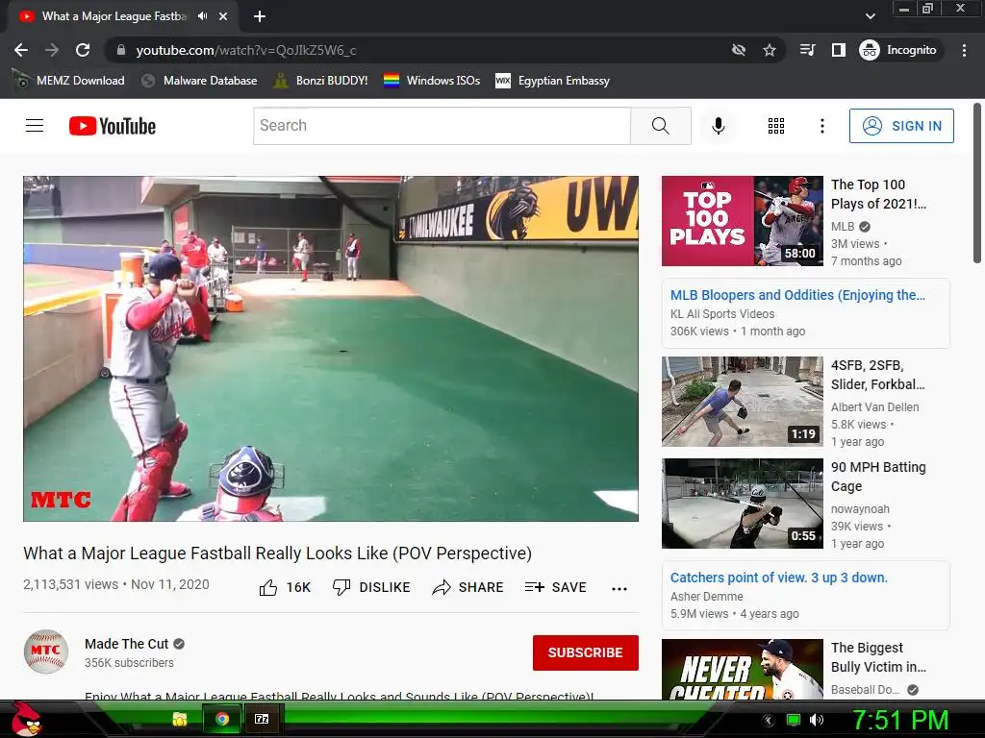Open Catchers point of view link
This screenshot has width=985, height=738.
[x=778, y=578]
